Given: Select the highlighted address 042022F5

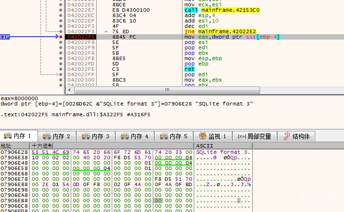Looking at the screenshot, I should [x=81, y=37].
